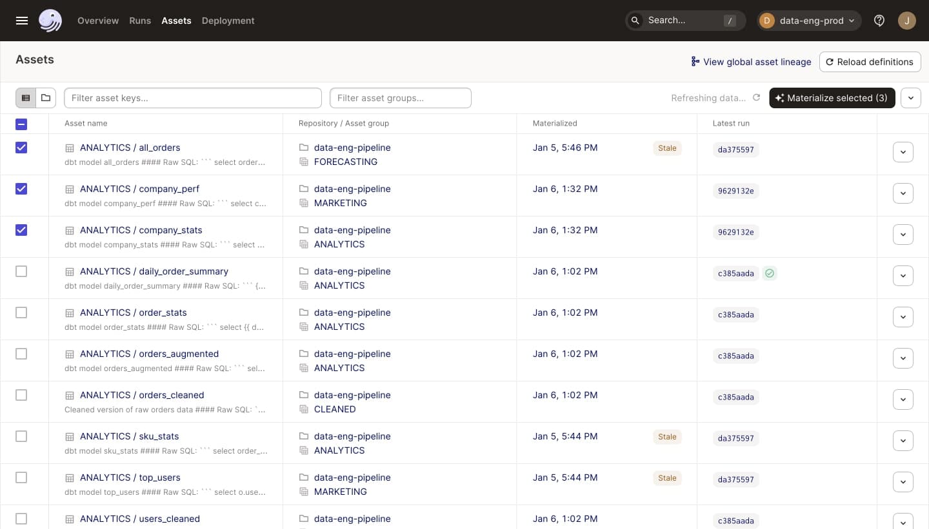Expand the company_perf row actions dropdown
929x529 pixels.
click(903, 193)
